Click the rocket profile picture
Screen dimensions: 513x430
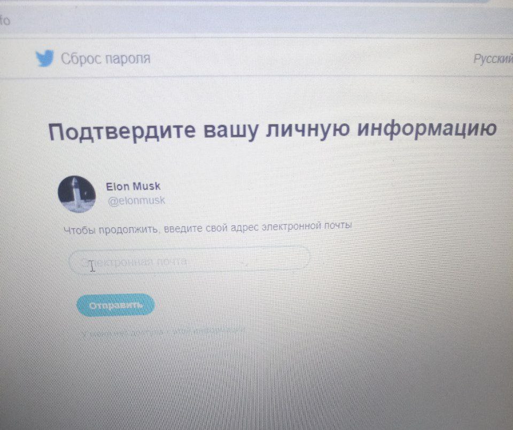76,194
